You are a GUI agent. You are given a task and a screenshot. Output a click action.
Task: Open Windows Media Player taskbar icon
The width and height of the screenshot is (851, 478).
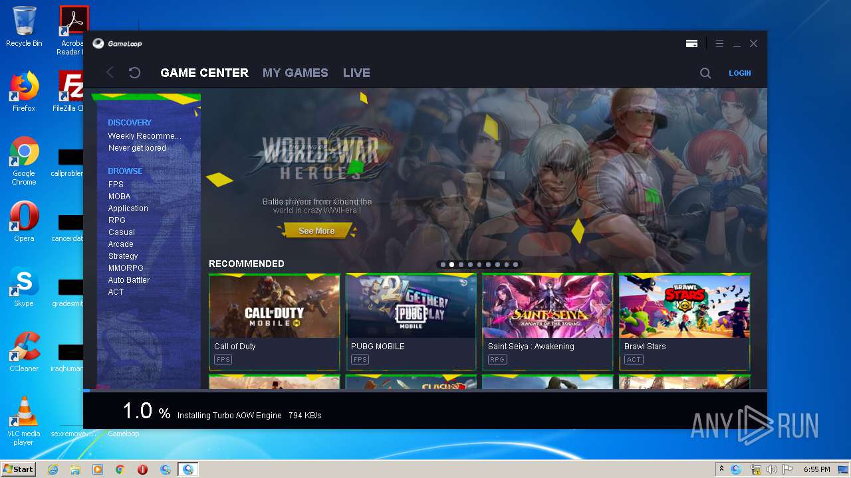point(98,469)
